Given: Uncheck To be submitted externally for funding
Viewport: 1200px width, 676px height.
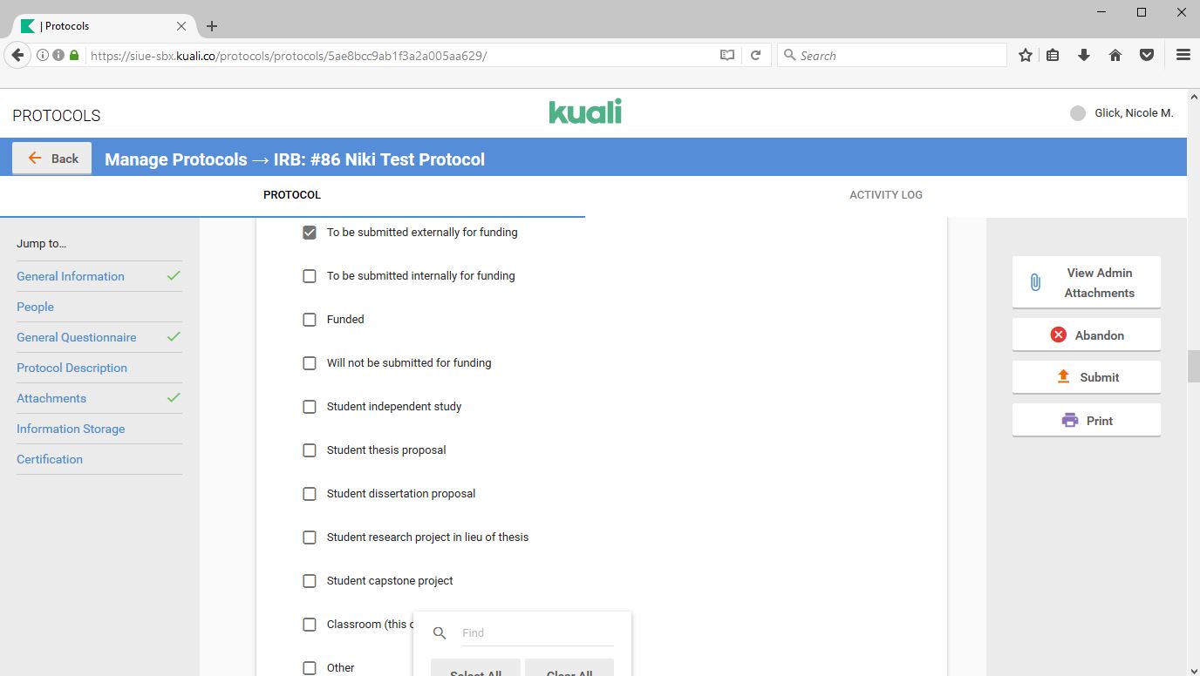Looking at the screenshot, I should tap(310, 233).
